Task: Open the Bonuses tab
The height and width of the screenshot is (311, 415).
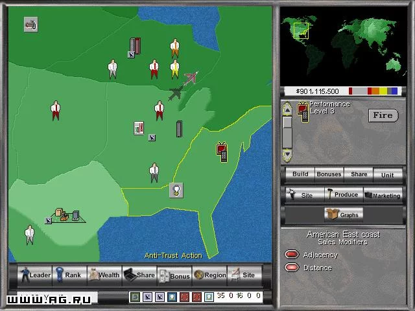Action: (329, 174)
